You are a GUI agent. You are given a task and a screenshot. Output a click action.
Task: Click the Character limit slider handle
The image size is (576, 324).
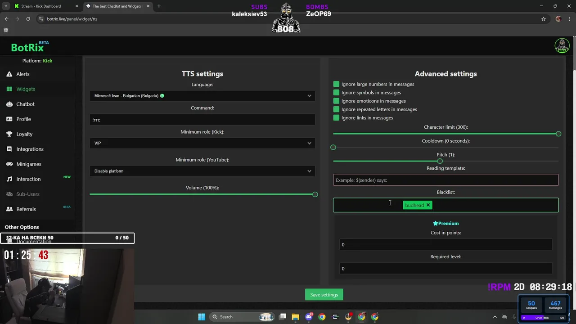[558, 134]
